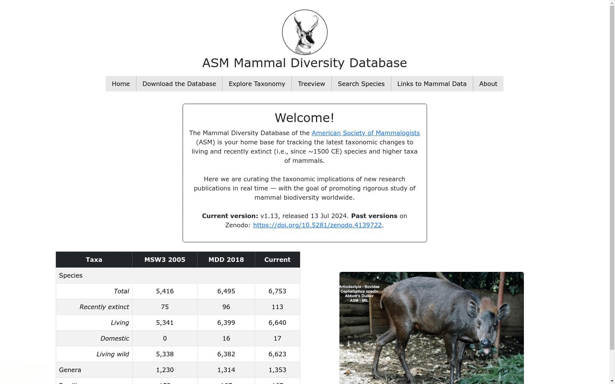Click the value 5,338 in Living wild row
The height and width of the screenshot is (384, 615).
point(165,354)
